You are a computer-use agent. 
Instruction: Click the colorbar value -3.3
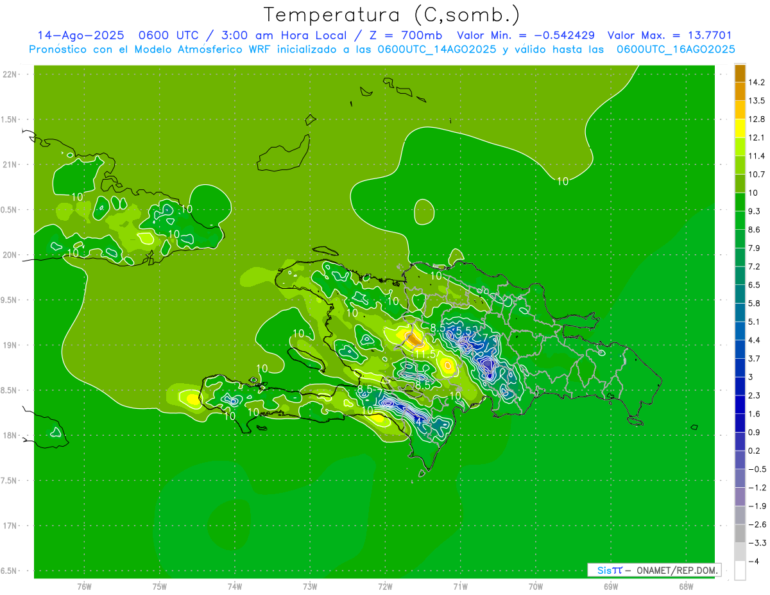pos(757,542)
